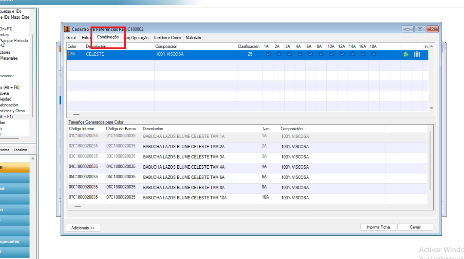464x259 pixels.
Task: Click the color grid scrollbar down arrow
Action: [431, 108]
